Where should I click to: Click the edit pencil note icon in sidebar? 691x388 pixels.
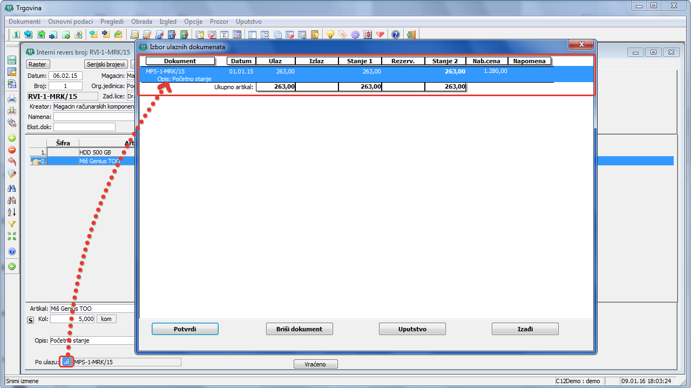click(x=11, y=174)
